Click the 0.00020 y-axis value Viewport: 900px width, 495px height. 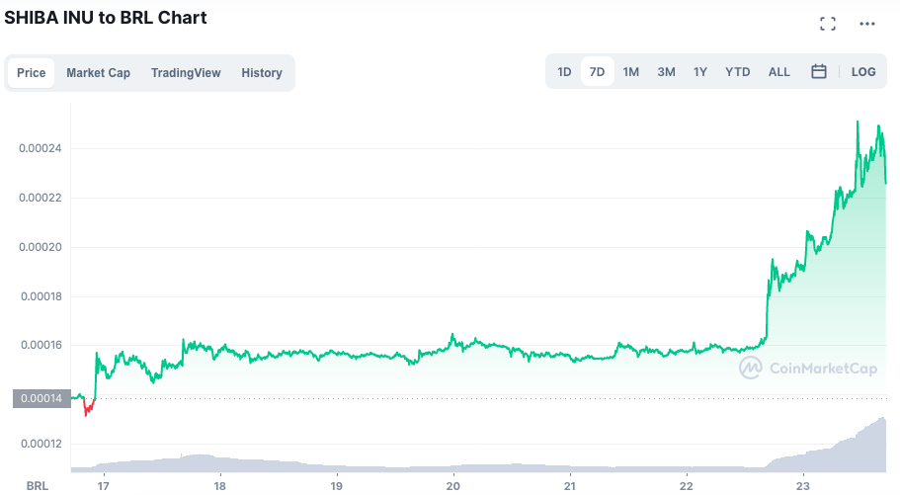[x=41, y=247]
